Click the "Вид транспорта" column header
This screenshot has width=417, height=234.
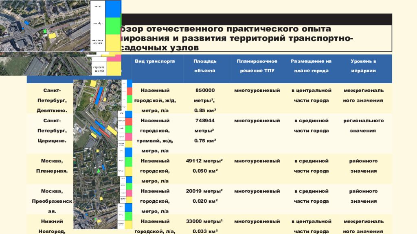click(x=155, y=61)
